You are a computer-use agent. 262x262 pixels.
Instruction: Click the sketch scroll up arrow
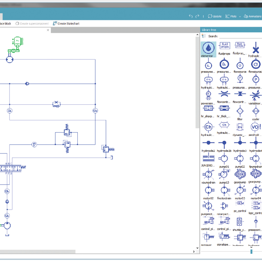[197, 35]
